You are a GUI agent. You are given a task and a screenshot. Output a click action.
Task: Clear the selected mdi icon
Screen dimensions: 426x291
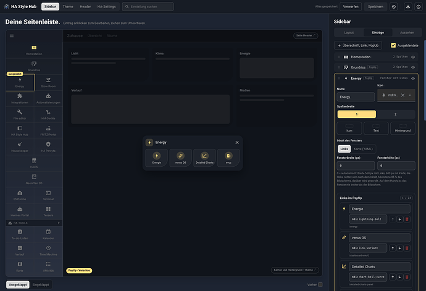(x=403, y=95)
